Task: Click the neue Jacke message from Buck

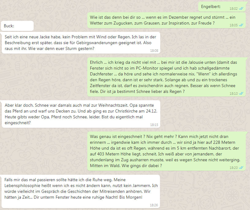Action: (x=81, y=43)
